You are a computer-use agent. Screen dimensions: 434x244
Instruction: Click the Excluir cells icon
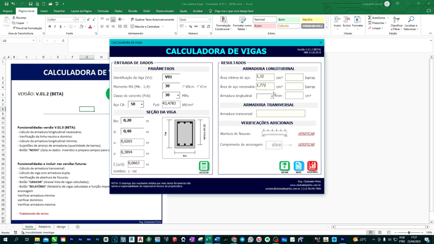[x=347, y=19]
